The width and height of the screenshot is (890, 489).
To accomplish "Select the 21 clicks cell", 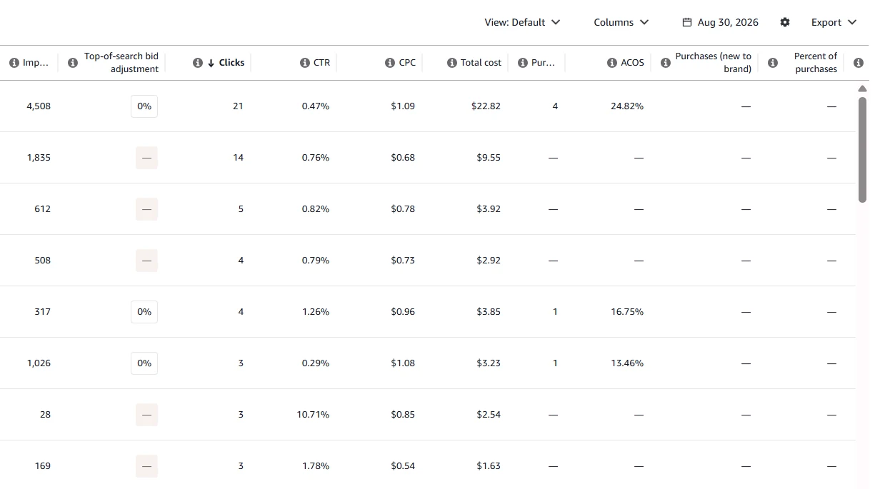I will click(238, 106).
